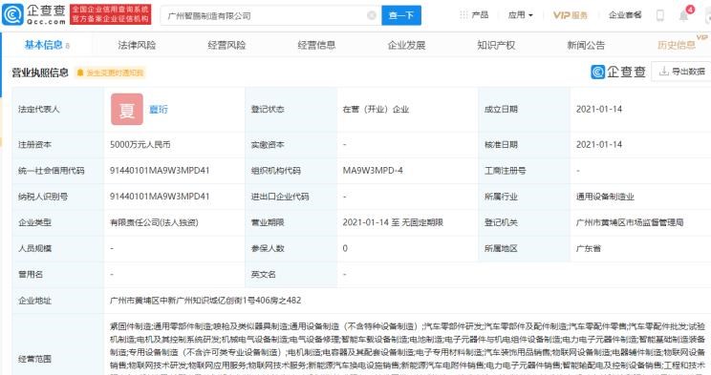Select the 通用设备制造业 industry value

coord(605,197)
